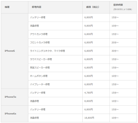Select the iPhone6 model cell

tap(15, 51)
